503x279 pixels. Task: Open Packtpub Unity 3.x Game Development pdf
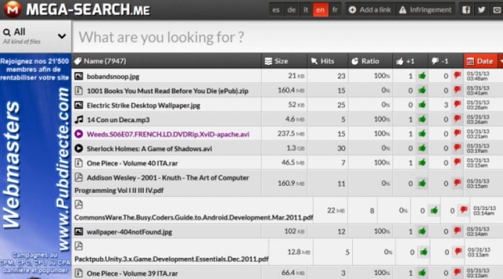(x=172, y=259)
